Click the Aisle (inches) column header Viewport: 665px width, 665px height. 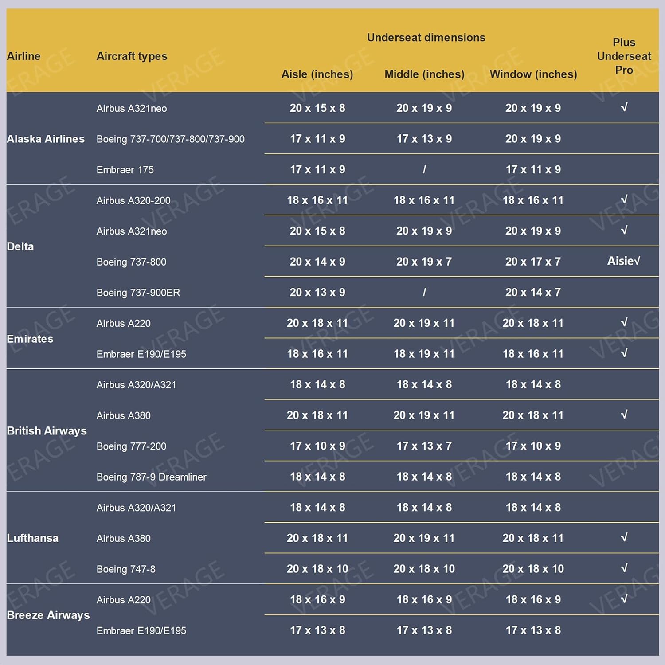tap(317, 74)
